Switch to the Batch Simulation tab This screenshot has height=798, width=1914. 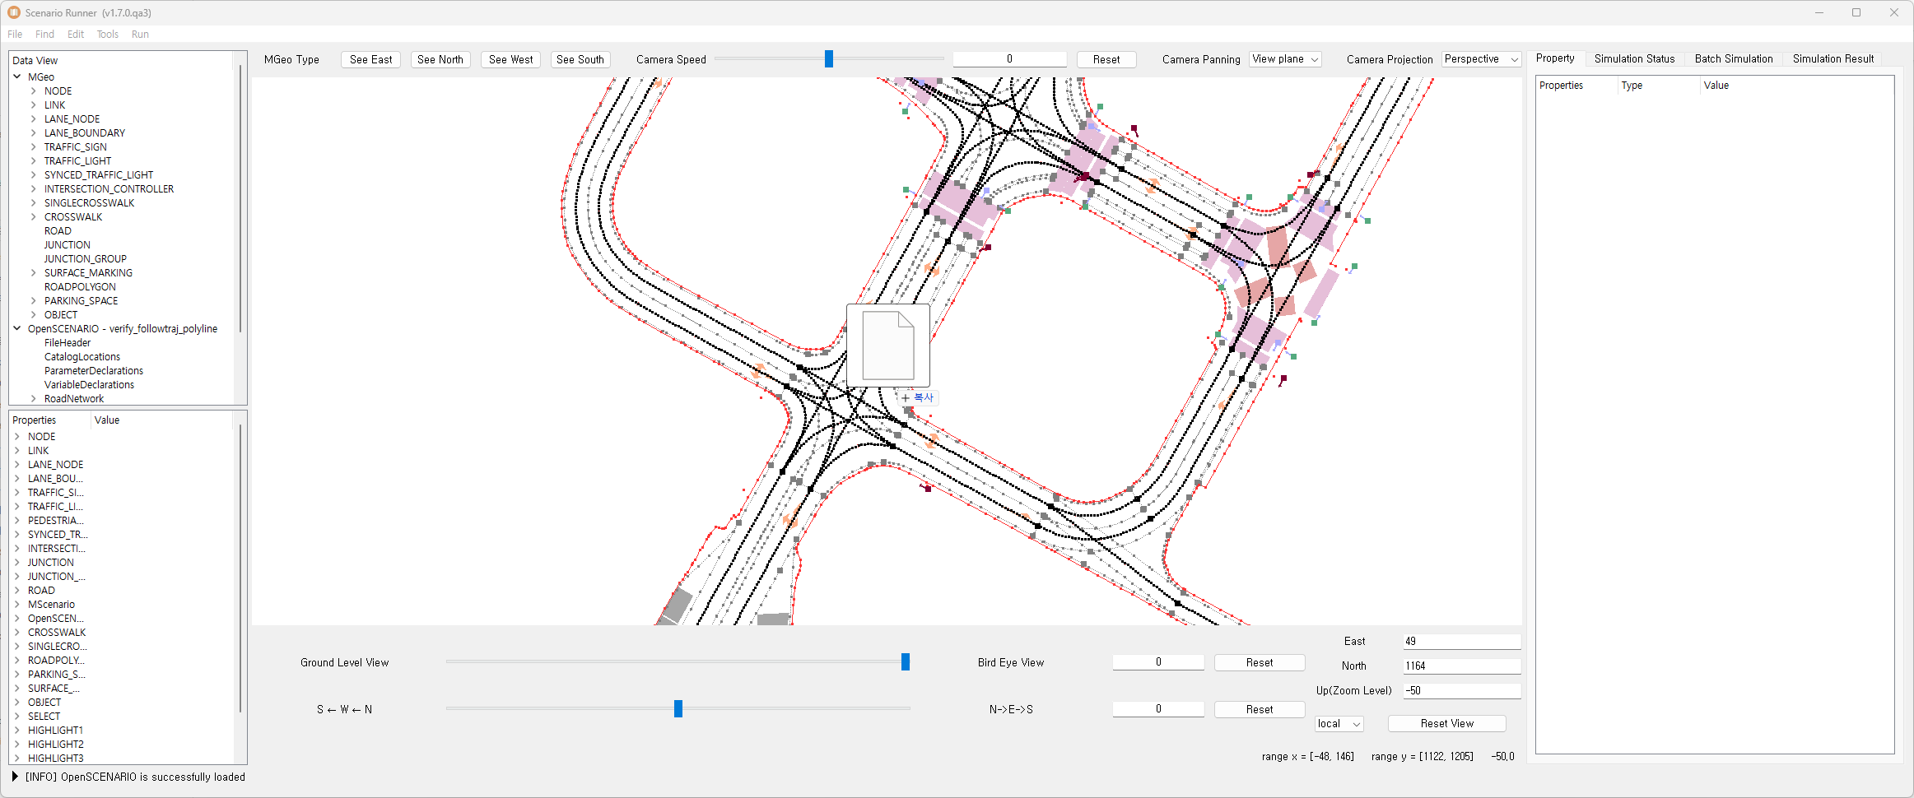(x=1733, y=59)
